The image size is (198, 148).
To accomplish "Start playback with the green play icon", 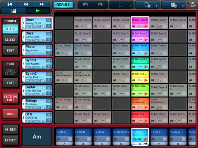I will pyautogui.click(x=38, y=11).
